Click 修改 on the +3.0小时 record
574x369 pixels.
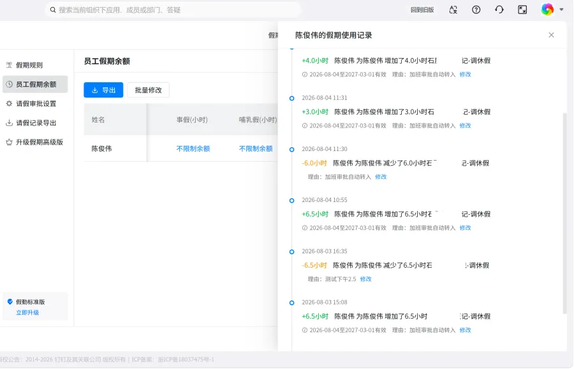(x=466, y=126)
